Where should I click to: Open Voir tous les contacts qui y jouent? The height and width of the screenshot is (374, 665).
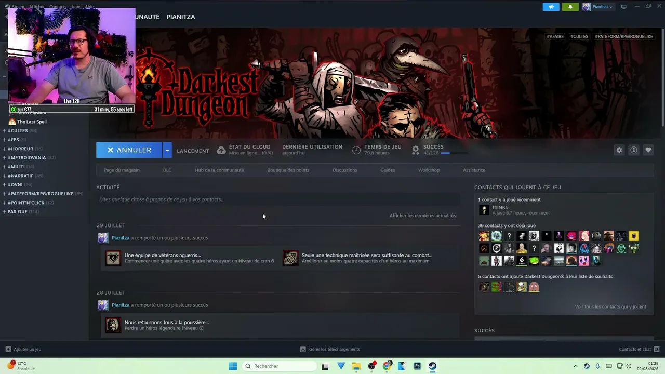[610, 307]
